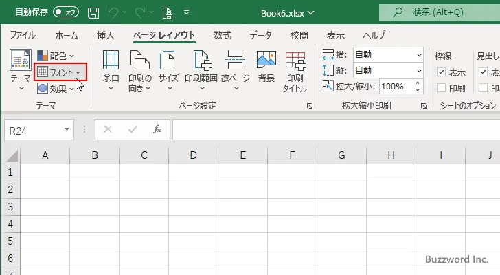Click the Select All corner triangle
Image resolution: width=500 pixels, height=275 pixels.
pyautogui.click(x=12, y=155)
